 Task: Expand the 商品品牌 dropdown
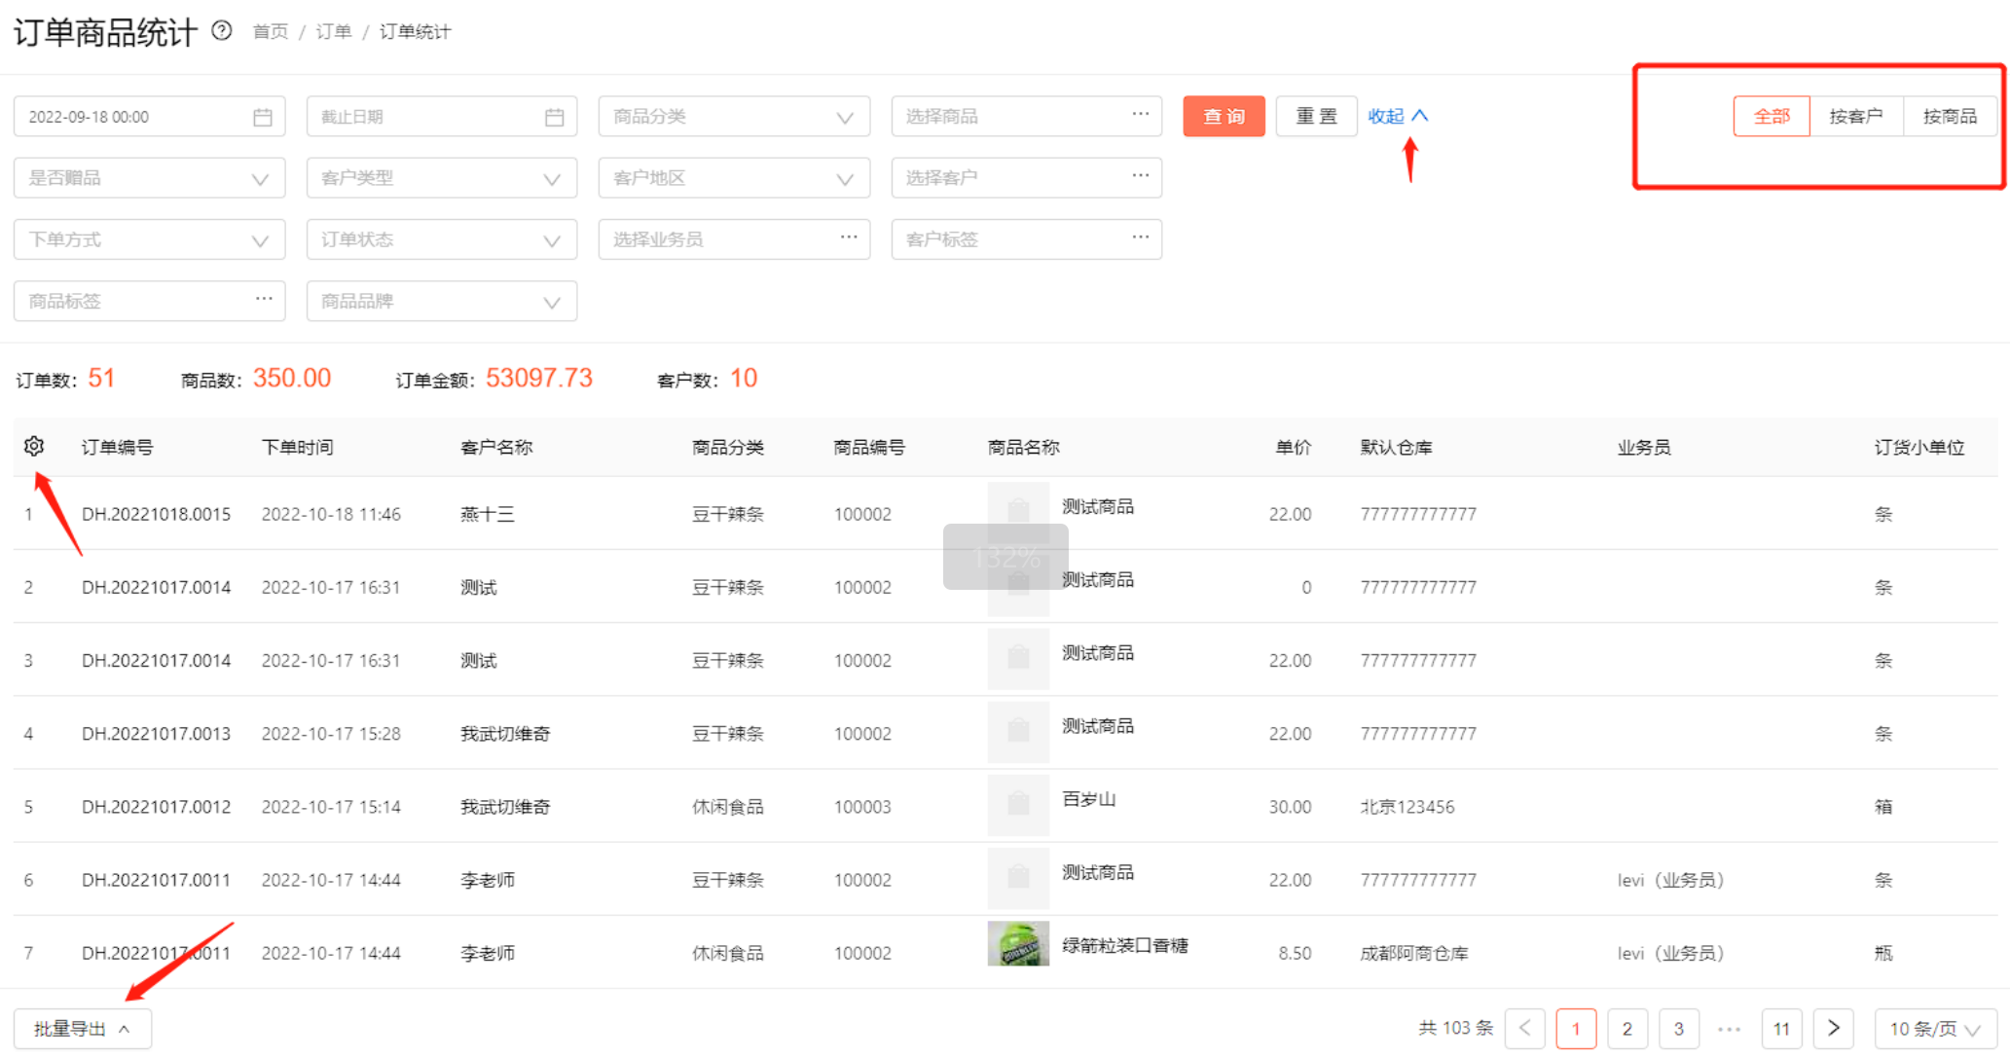tap(442, 301)
